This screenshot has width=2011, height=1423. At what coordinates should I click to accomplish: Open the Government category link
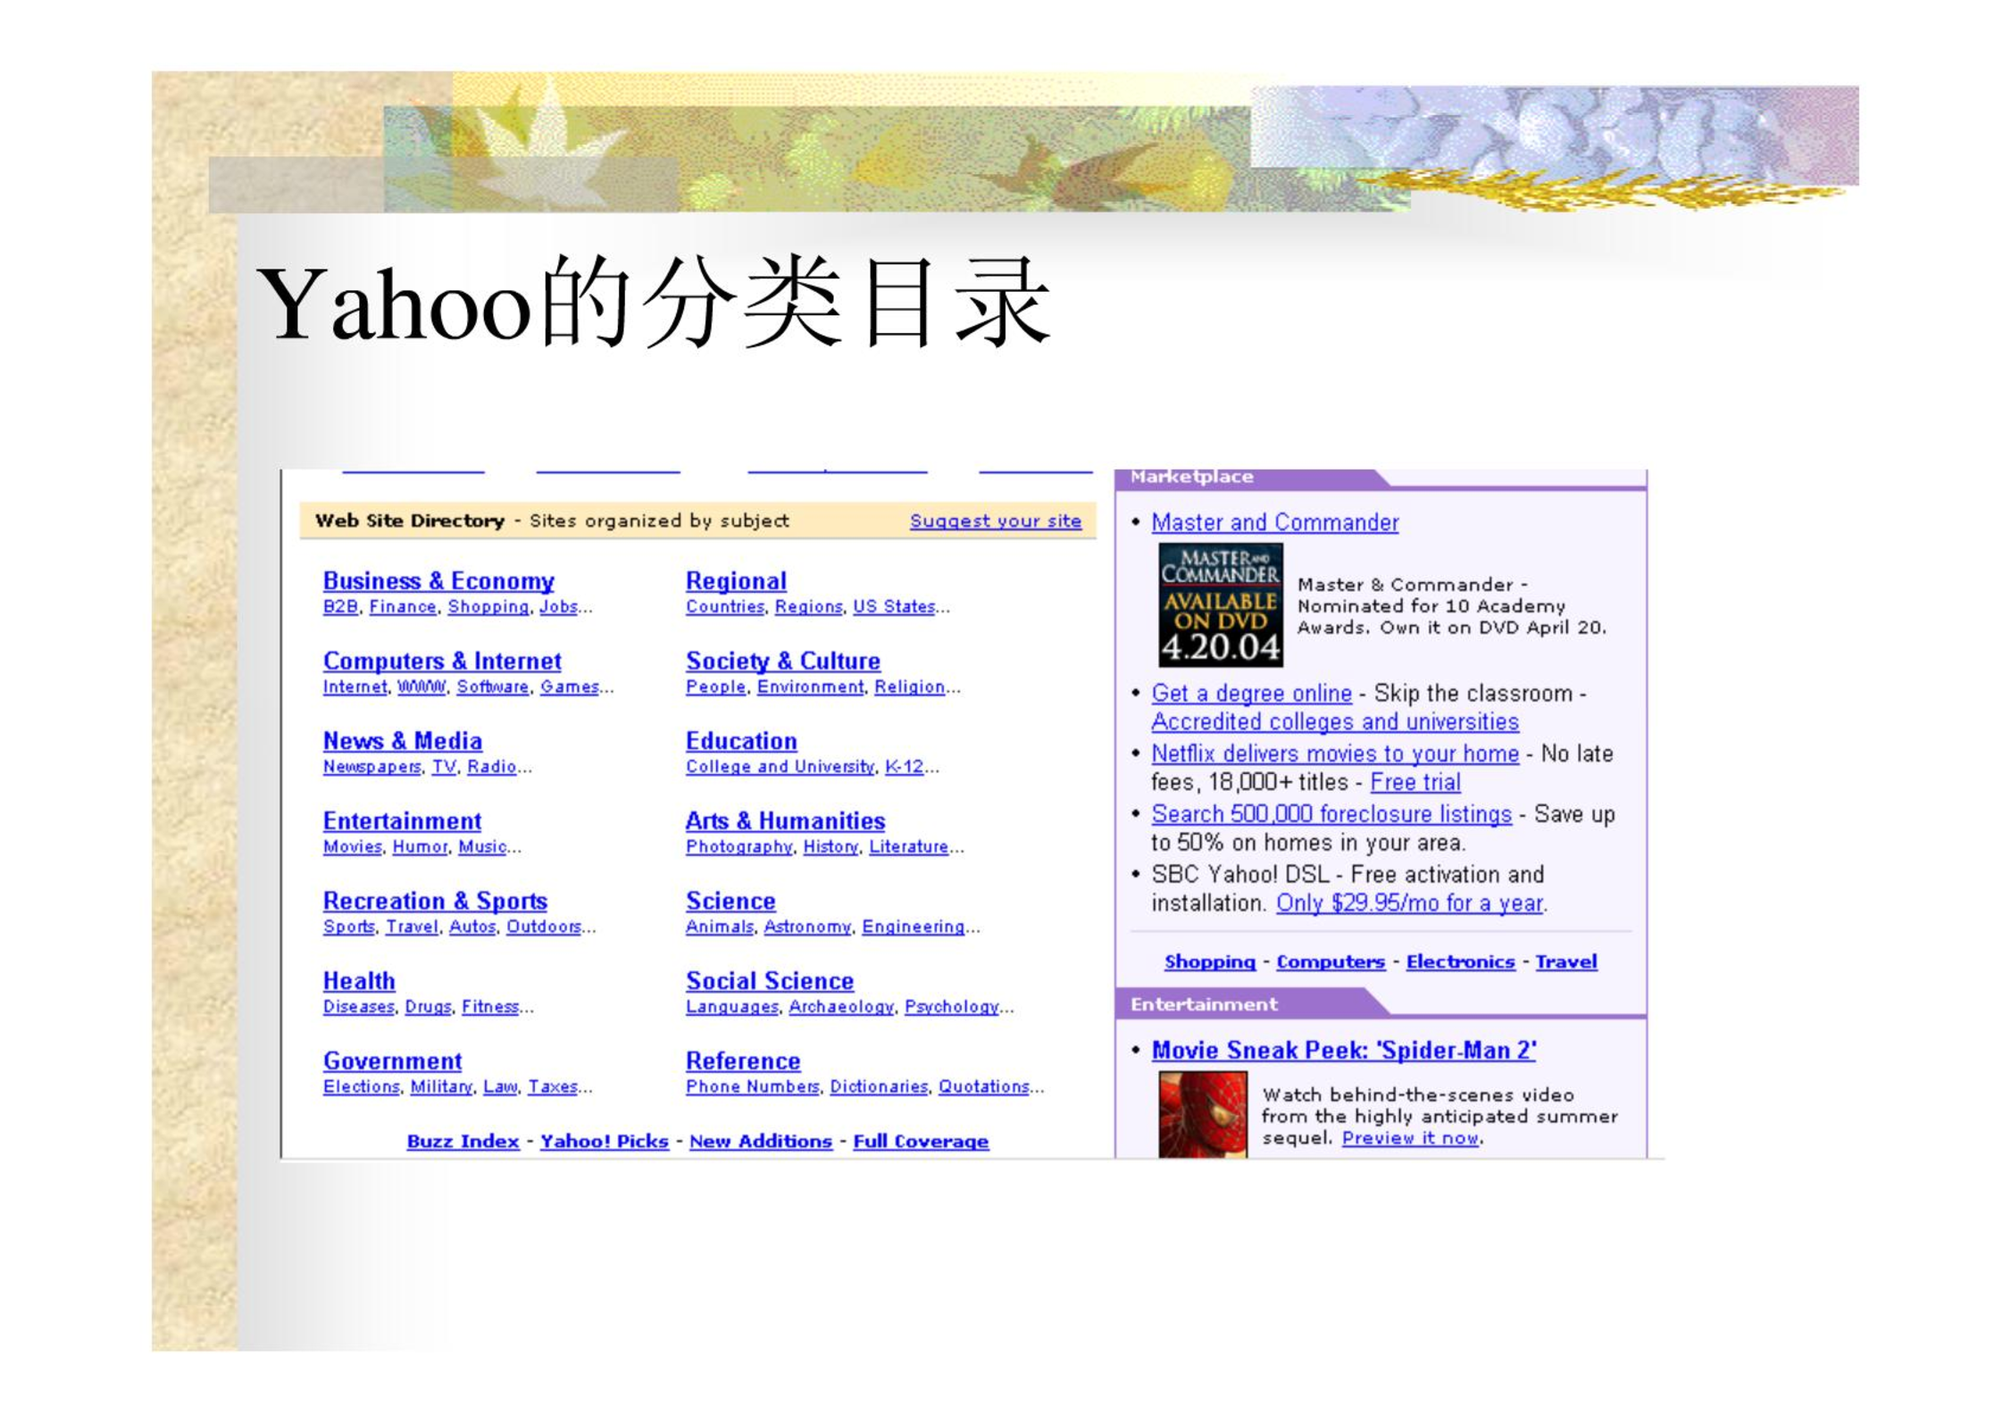click(392, 1061)
